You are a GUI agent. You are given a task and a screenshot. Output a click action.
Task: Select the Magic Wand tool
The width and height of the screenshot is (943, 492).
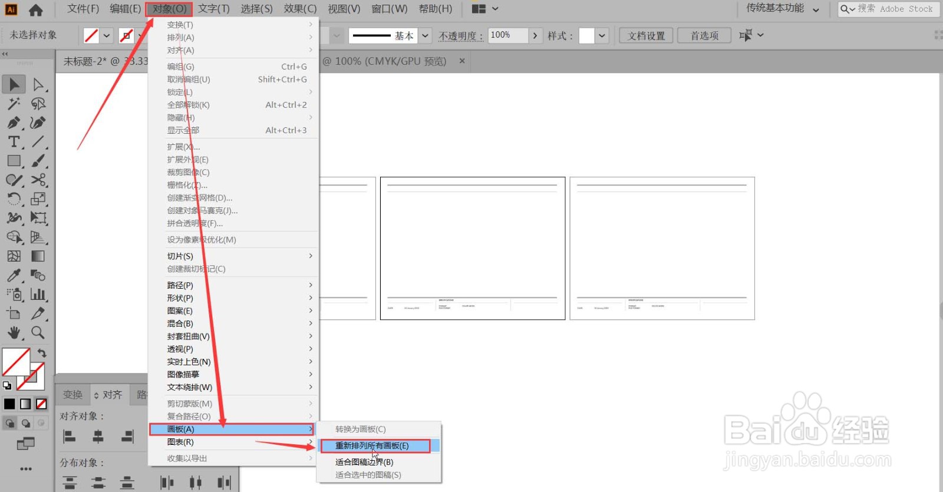[x=14, y=104]
